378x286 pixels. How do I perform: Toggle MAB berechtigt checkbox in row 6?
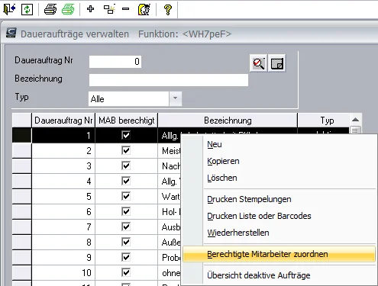point(126,211)
